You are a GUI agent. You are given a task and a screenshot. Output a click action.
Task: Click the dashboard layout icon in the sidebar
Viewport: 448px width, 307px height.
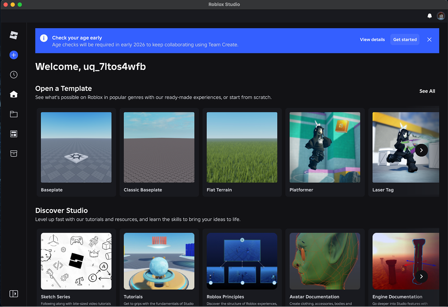[x=14, y=133]
